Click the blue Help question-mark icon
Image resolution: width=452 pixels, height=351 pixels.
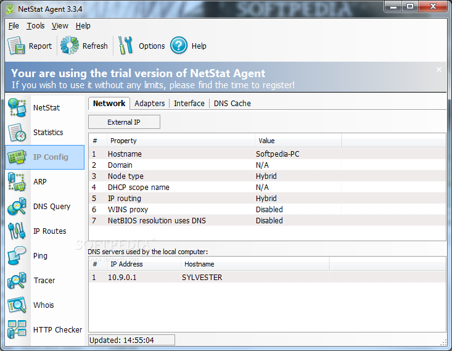point(179,45)
